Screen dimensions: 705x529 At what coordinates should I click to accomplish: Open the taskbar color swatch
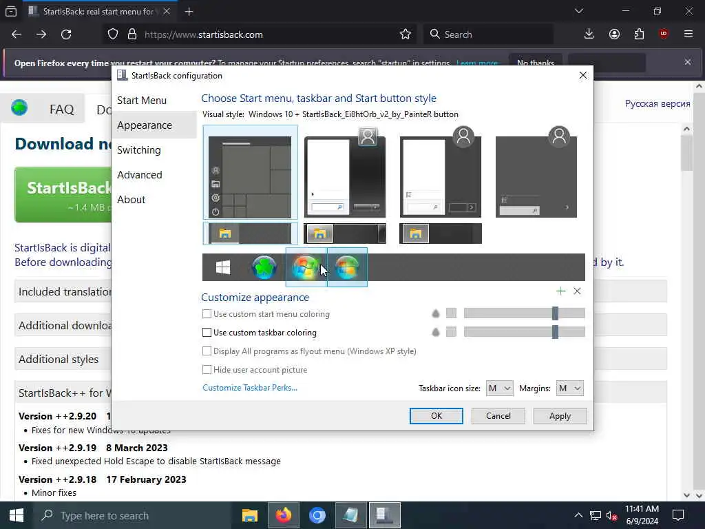[x=451, y=332]
